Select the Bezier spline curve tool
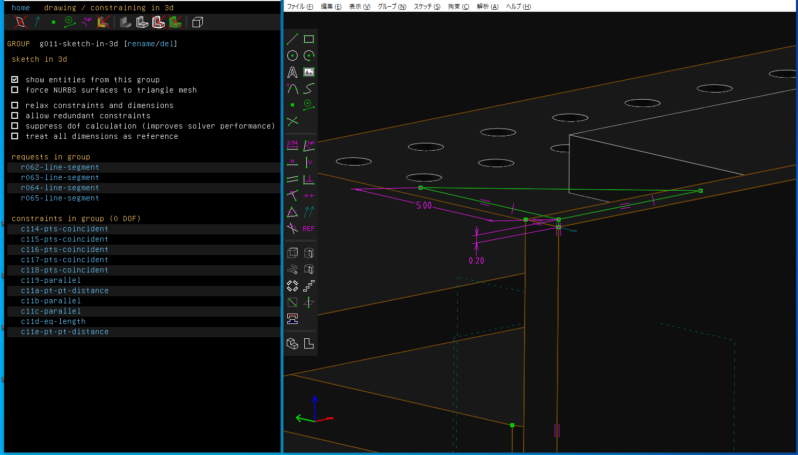Screen dimensions: 798x455 (x=309, y=89)
